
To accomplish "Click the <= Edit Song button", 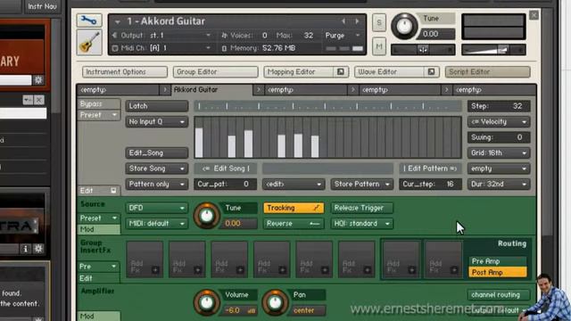I will [x=226, y=169].
